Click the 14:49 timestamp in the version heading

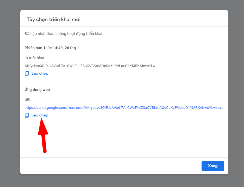click(x=58, y=48)
